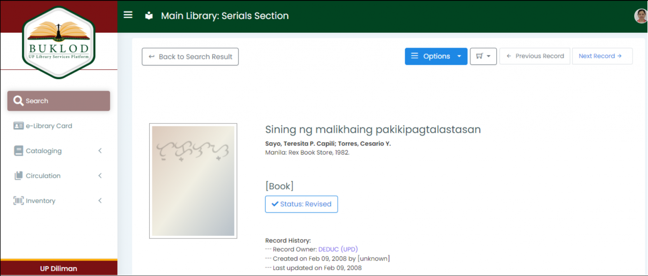Click the book cover thumbnail
Image resolution: width=648 pixels, height=276 pixels.
(193, 181)
